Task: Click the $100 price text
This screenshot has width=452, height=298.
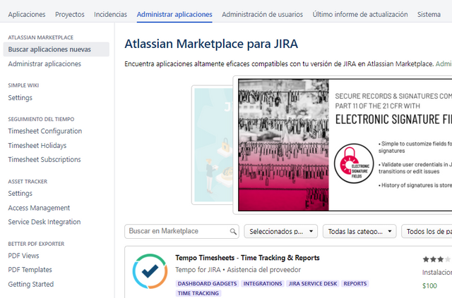Action: click(429, 286)
